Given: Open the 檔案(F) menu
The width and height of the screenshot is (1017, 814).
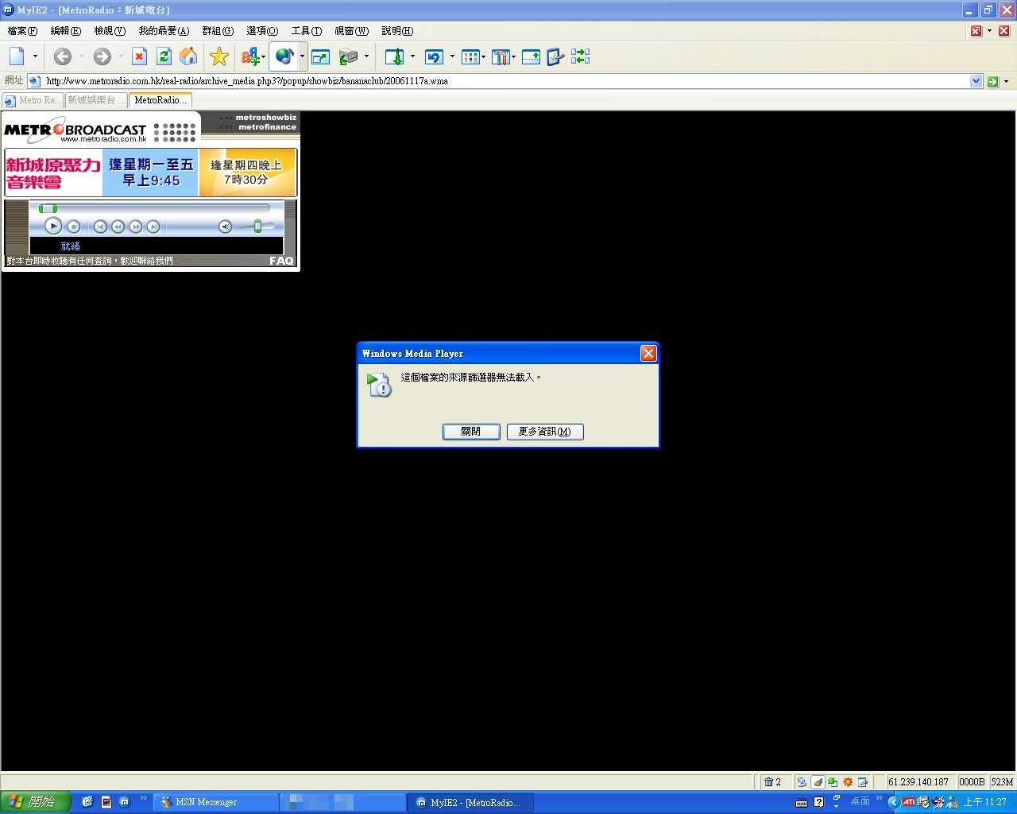Looking at the screenshot, I should 22,31.
